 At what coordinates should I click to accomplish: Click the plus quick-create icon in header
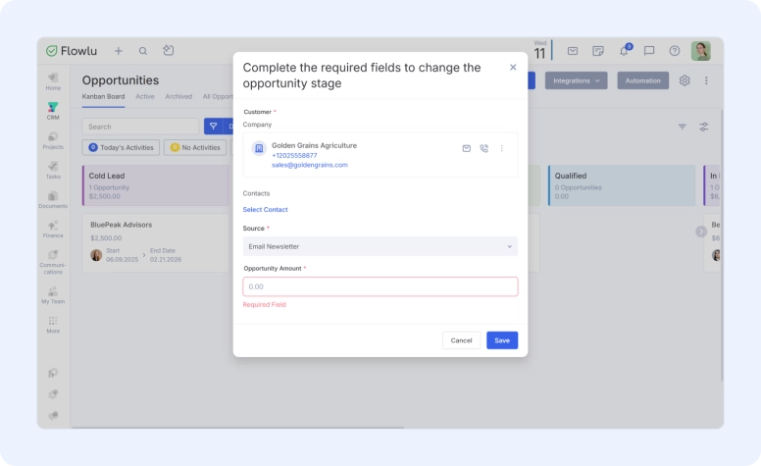point(119,51)
